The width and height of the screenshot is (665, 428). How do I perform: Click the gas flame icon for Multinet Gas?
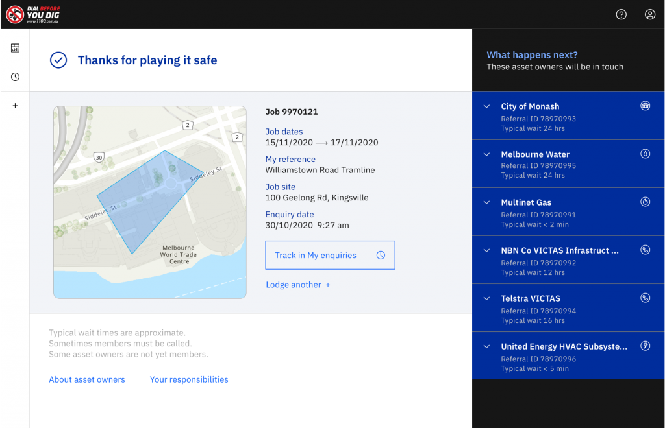(x=645, y=202)
